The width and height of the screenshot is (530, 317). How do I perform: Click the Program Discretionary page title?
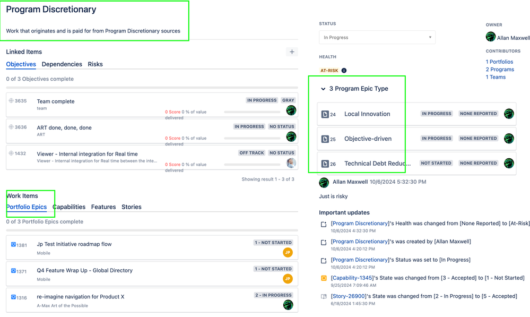pyautogui.click(x=51, y=10)
